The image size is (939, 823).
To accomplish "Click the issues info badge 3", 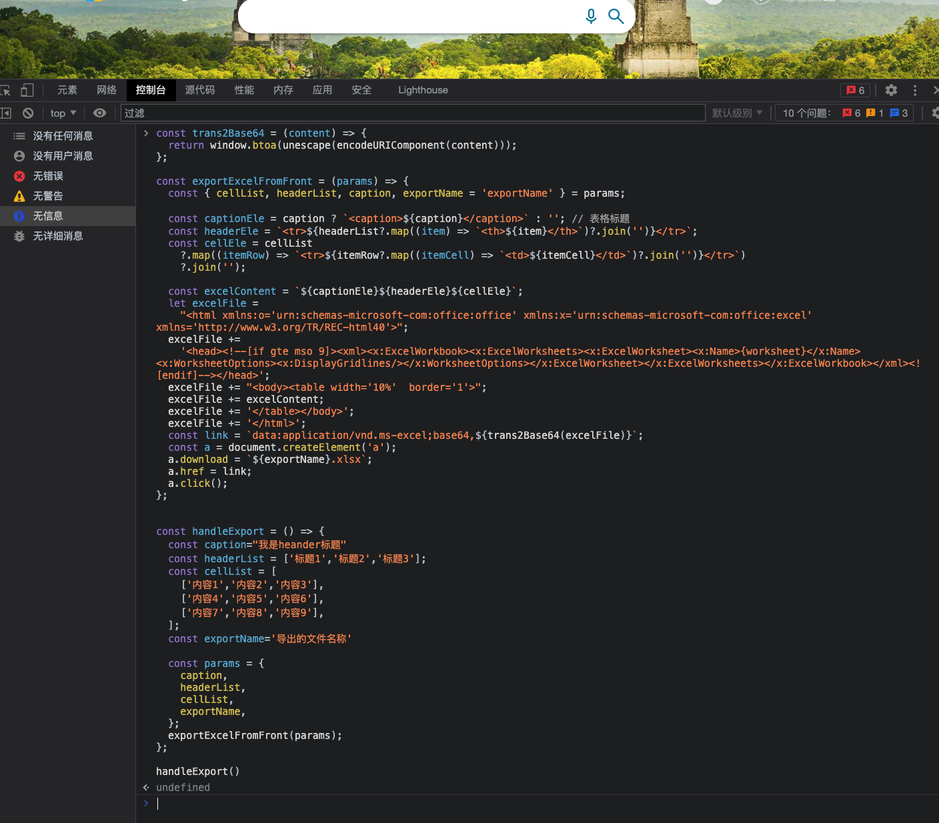I will [899, 113].
